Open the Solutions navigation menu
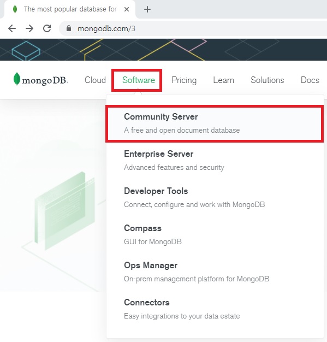Screen dimensions: 327x342 pyautogui.click(x=267, y=80)
